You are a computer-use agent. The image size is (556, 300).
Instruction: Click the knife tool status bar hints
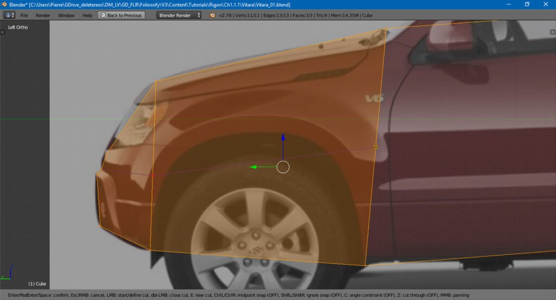click(238, 295)
